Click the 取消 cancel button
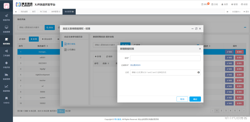The height and width of the screenshot is (122, 250). (182, 99)
